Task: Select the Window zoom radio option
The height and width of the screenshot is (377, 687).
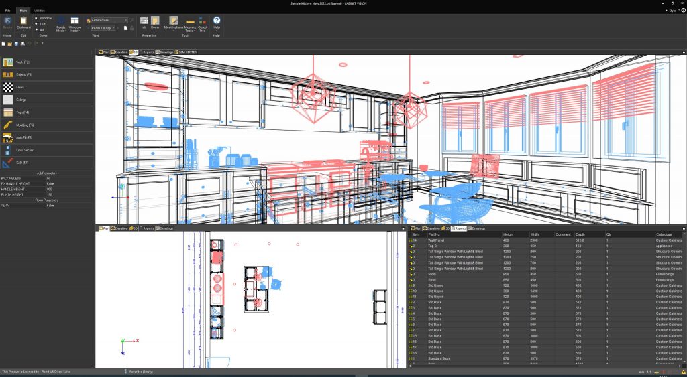Action: pyautogui.click(x=37, y=19)
